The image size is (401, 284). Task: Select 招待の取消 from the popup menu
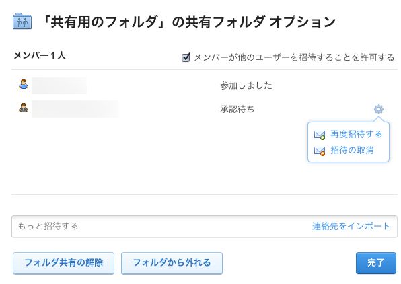[352, 150]
